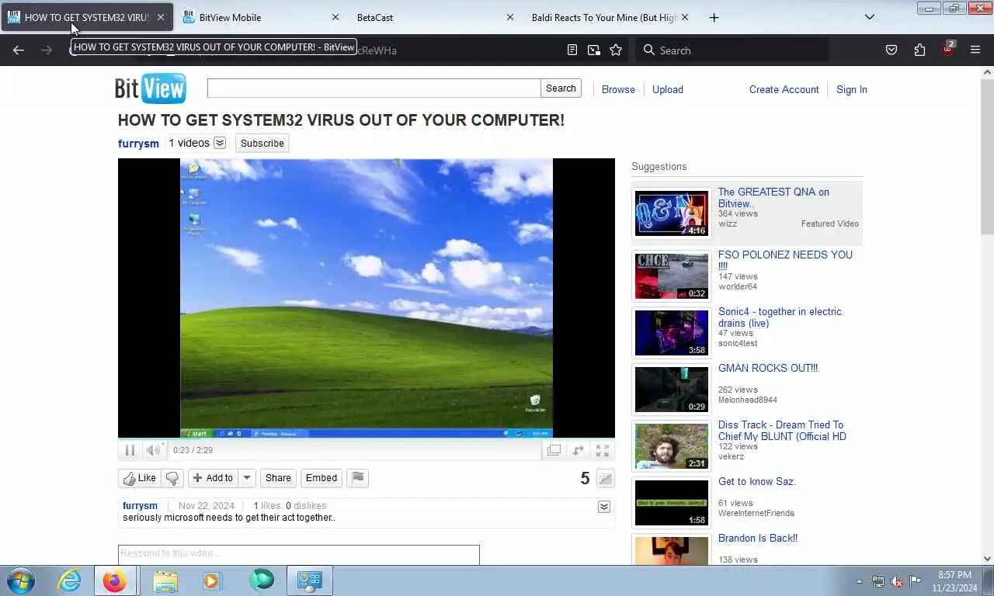
Task: Open FSO POLONEZ NEEDS YOU thumbnail
Action: pyautogui.click(x=672, y=276)
